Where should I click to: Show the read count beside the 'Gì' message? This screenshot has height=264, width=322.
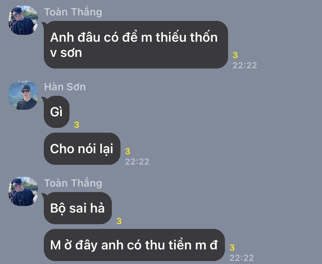point(77,125)
